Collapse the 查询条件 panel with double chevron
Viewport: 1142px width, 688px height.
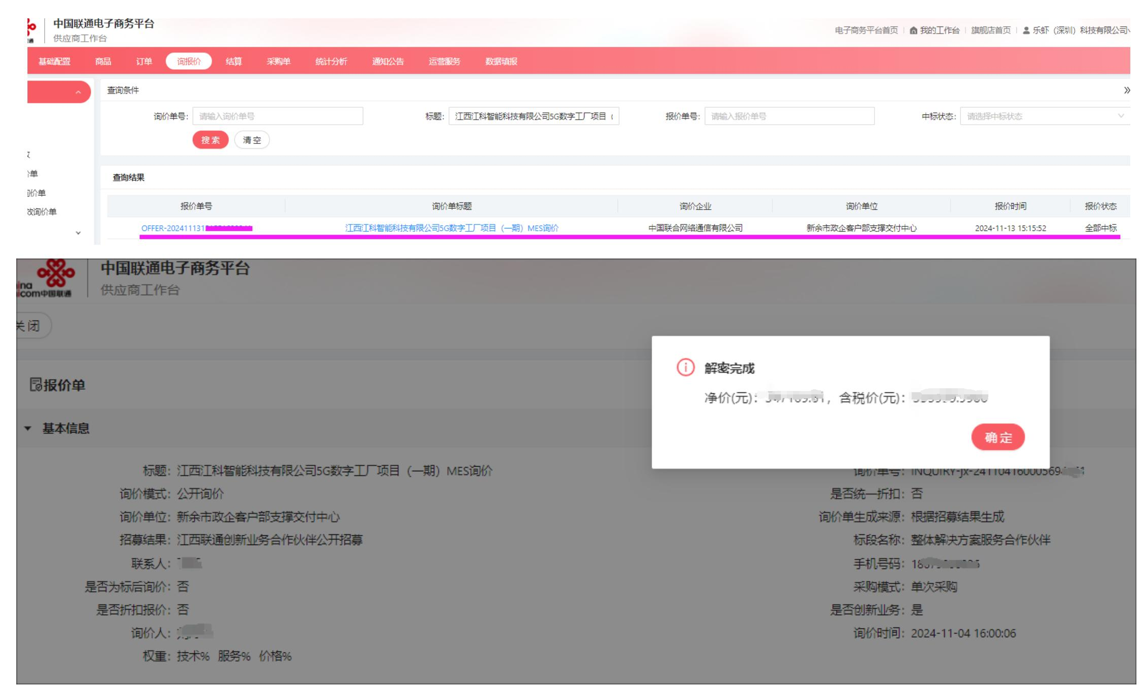tap(1127, 90)
